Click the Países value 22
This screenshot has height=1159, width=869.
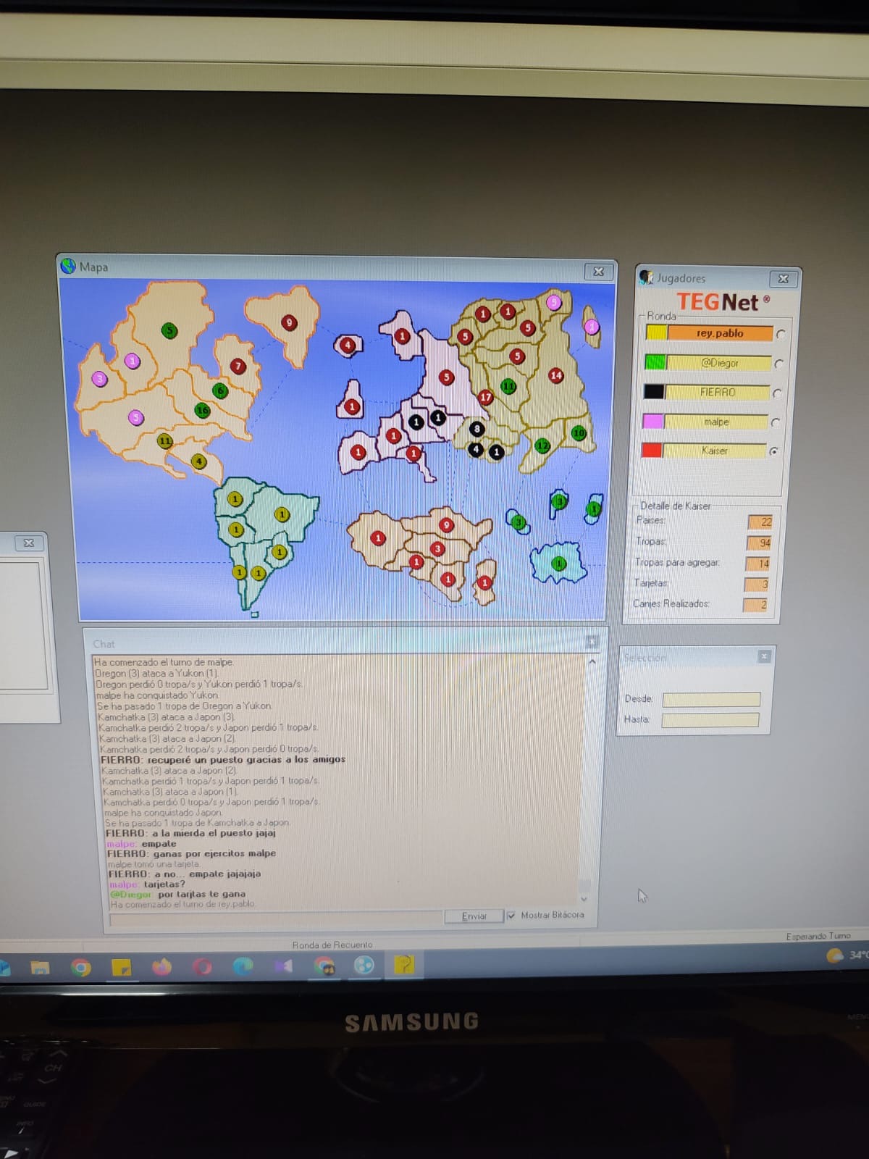point(760,522)
